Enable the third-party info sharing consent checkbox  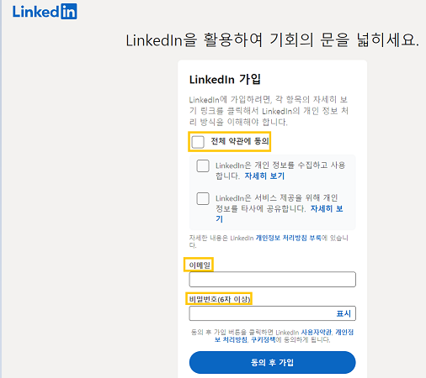[203, 198]
